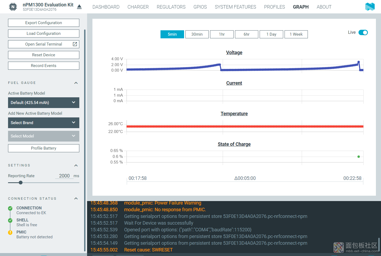
Task: Click the yellow PMIC warning icon
Action: click(10, 232)
